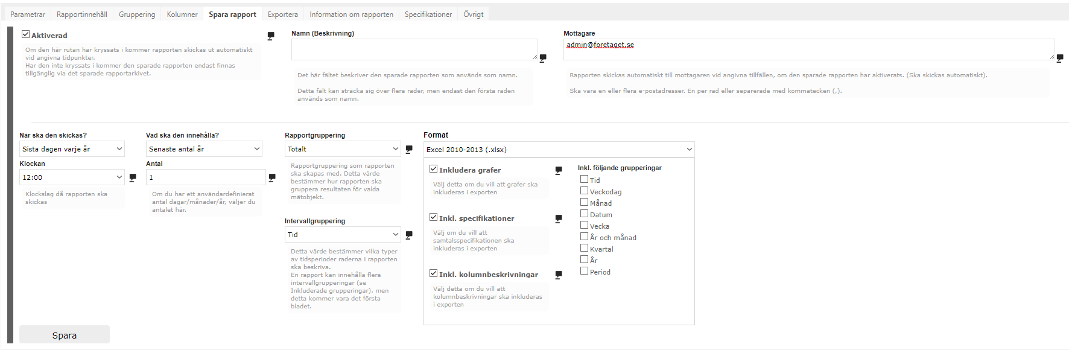Tick the Tid grouping checkbox
Screen dimensions: 1069x350
point(584,179)
